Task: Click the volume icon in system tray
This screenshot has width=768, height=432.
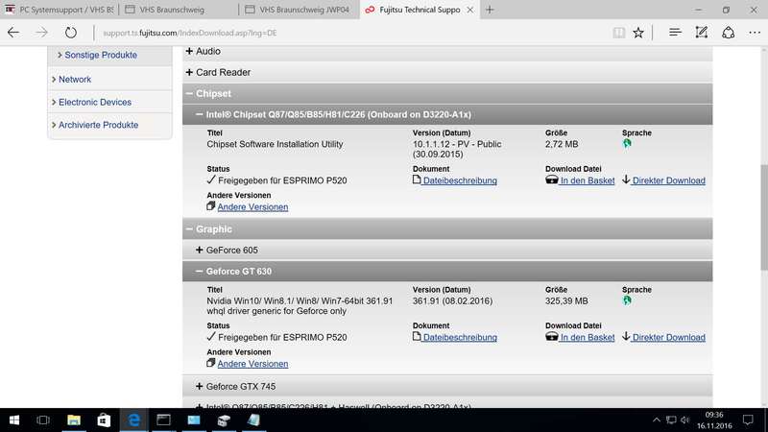Action: click(684, 420)
